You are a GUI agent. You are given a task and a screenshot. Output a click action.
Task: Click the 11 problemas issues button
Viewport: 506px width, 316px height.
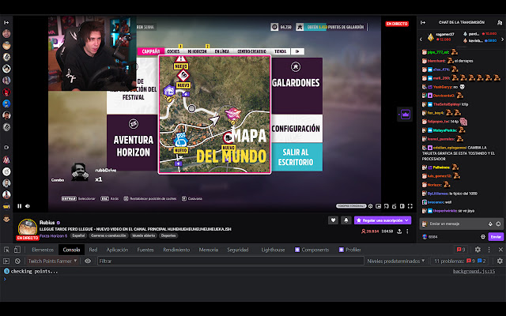[x=460, y=261]
